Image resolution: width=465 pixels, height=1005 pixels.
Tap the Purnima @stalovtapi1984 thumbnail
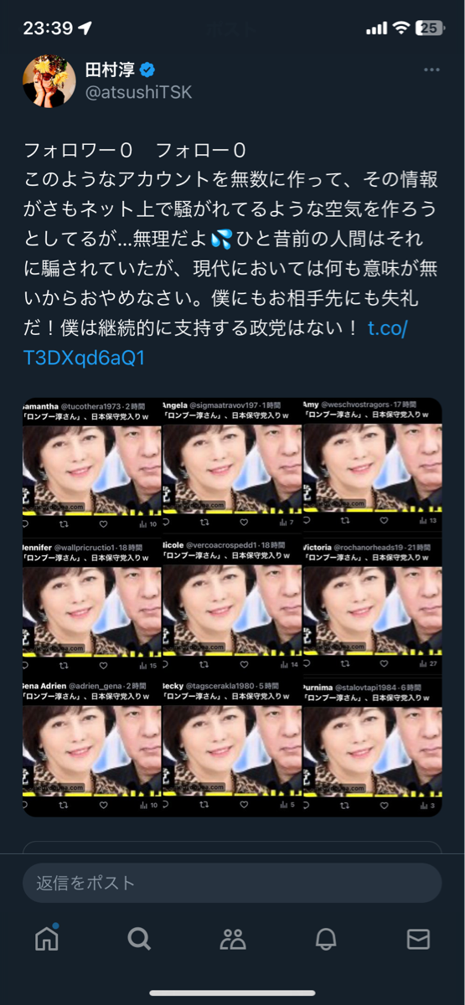[371, 747]
